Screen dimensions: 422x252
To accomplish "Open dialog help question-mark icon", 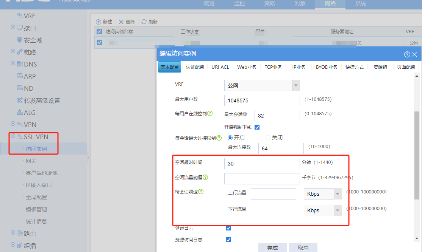I will click(407, 54).
